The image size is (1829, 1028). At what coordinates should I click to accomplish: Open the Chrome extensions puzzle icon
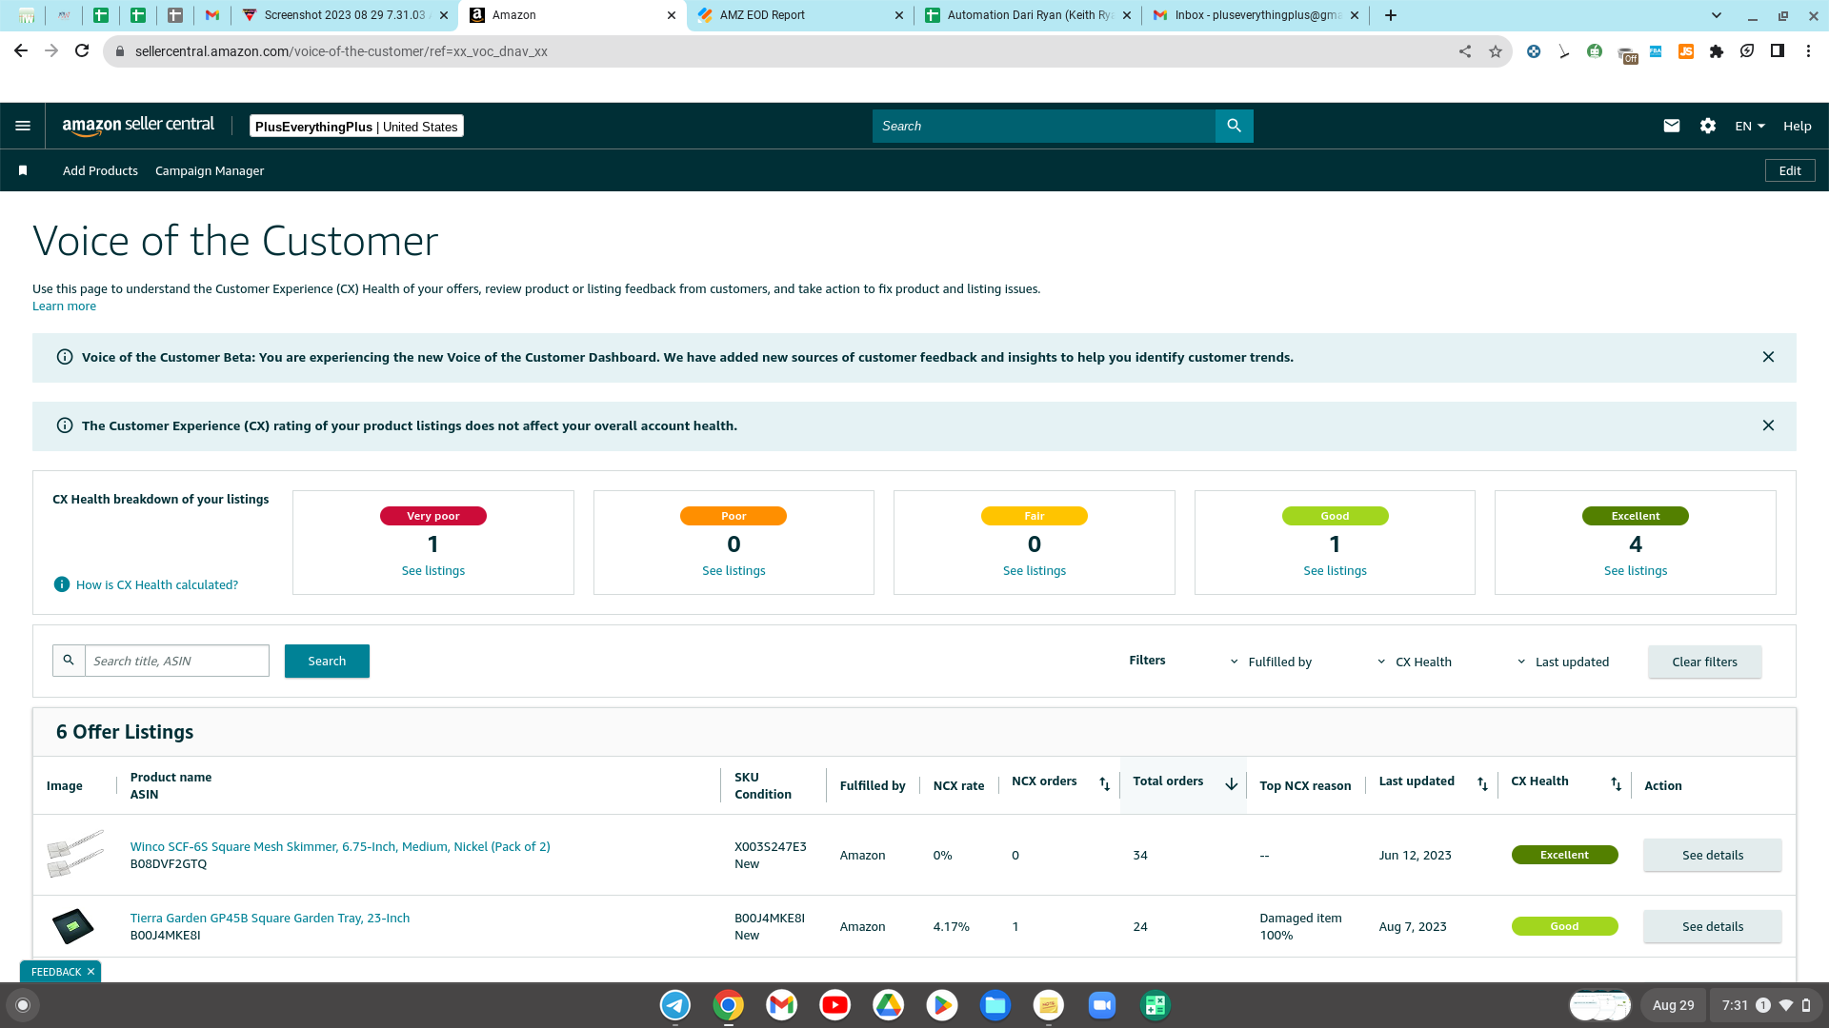coord(1717,51)
